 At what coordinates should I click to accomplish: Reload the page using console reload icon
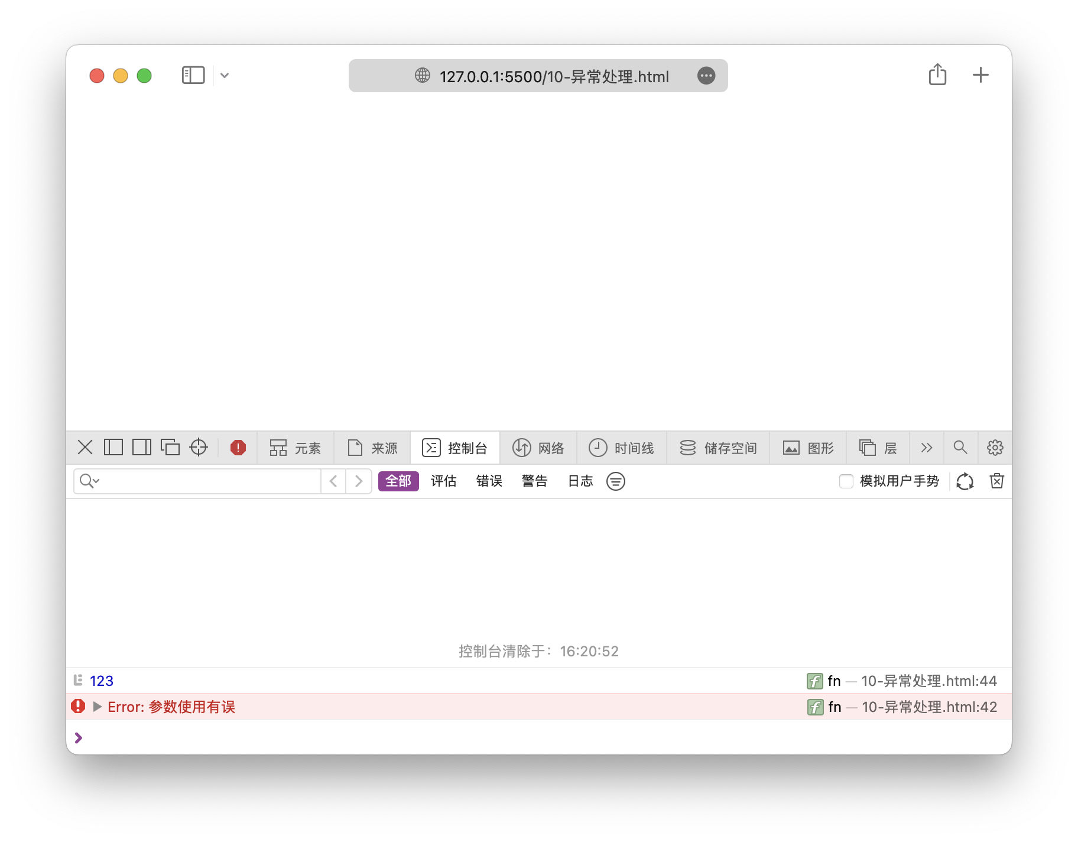965,481
